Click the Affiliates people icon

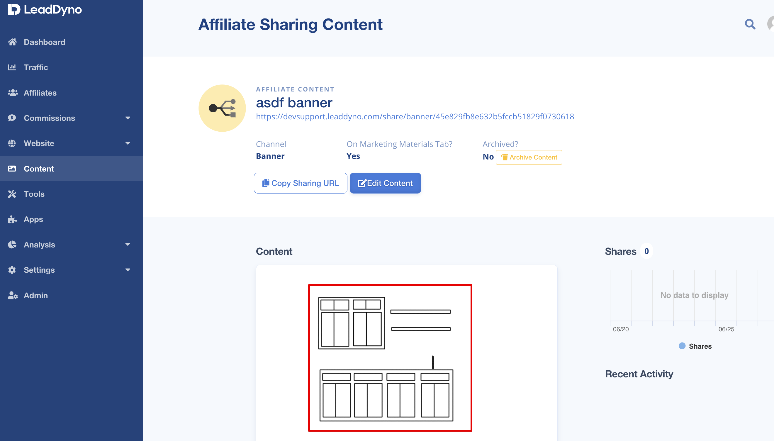pyautogui.click(x=13, y=93)
